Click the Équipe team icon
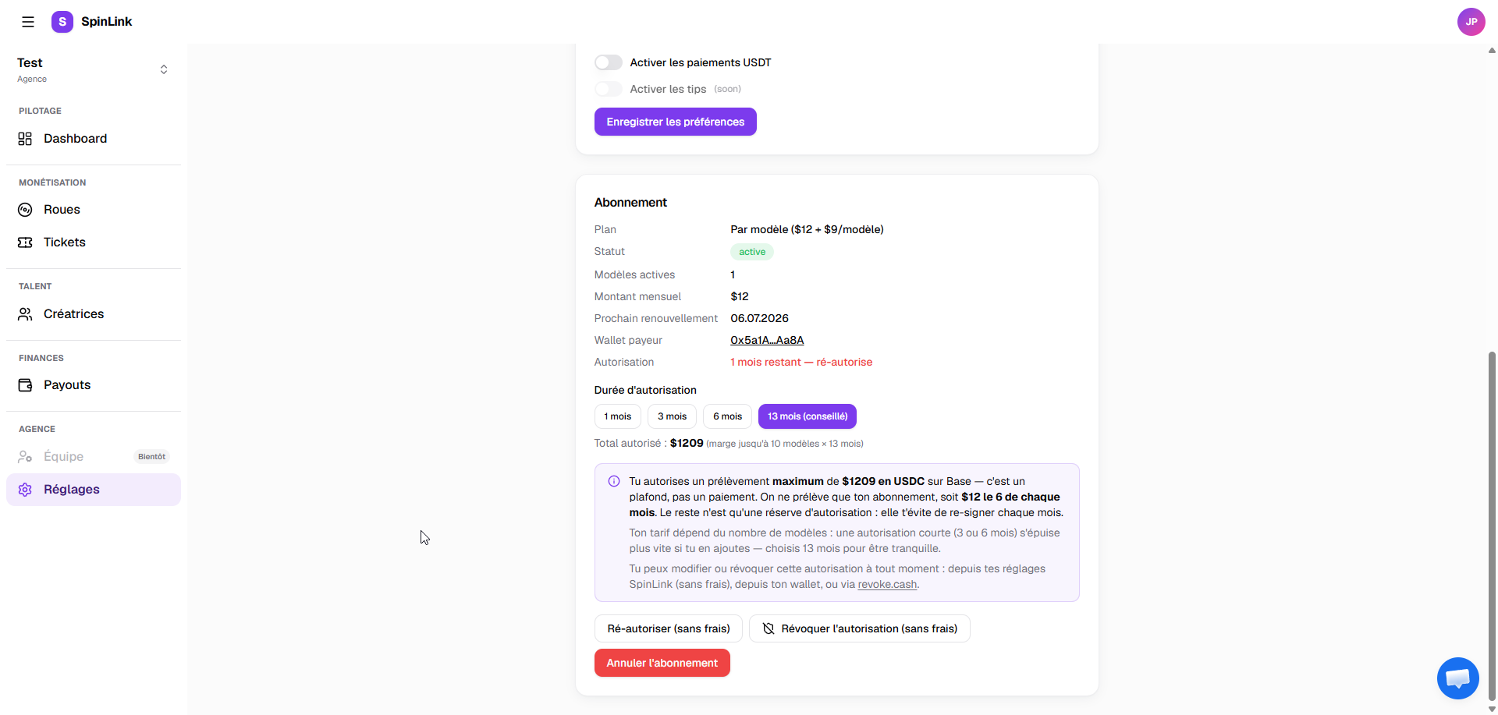 (x=25, y=457)
